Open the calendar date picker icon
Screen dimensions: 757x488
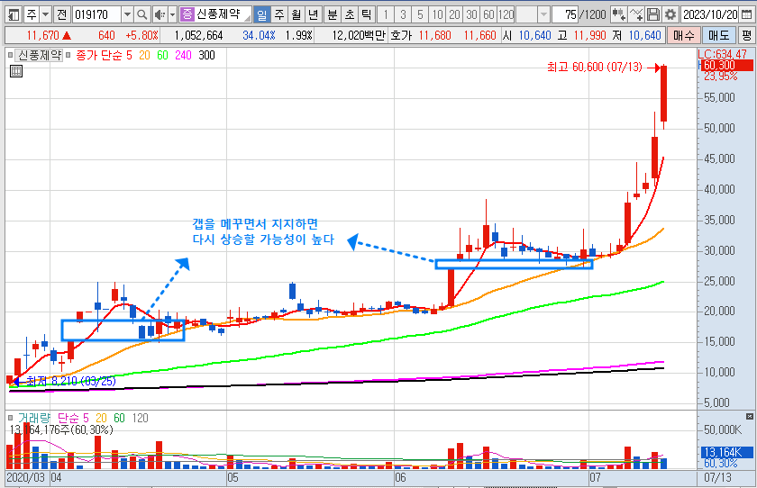coord(746,14)
